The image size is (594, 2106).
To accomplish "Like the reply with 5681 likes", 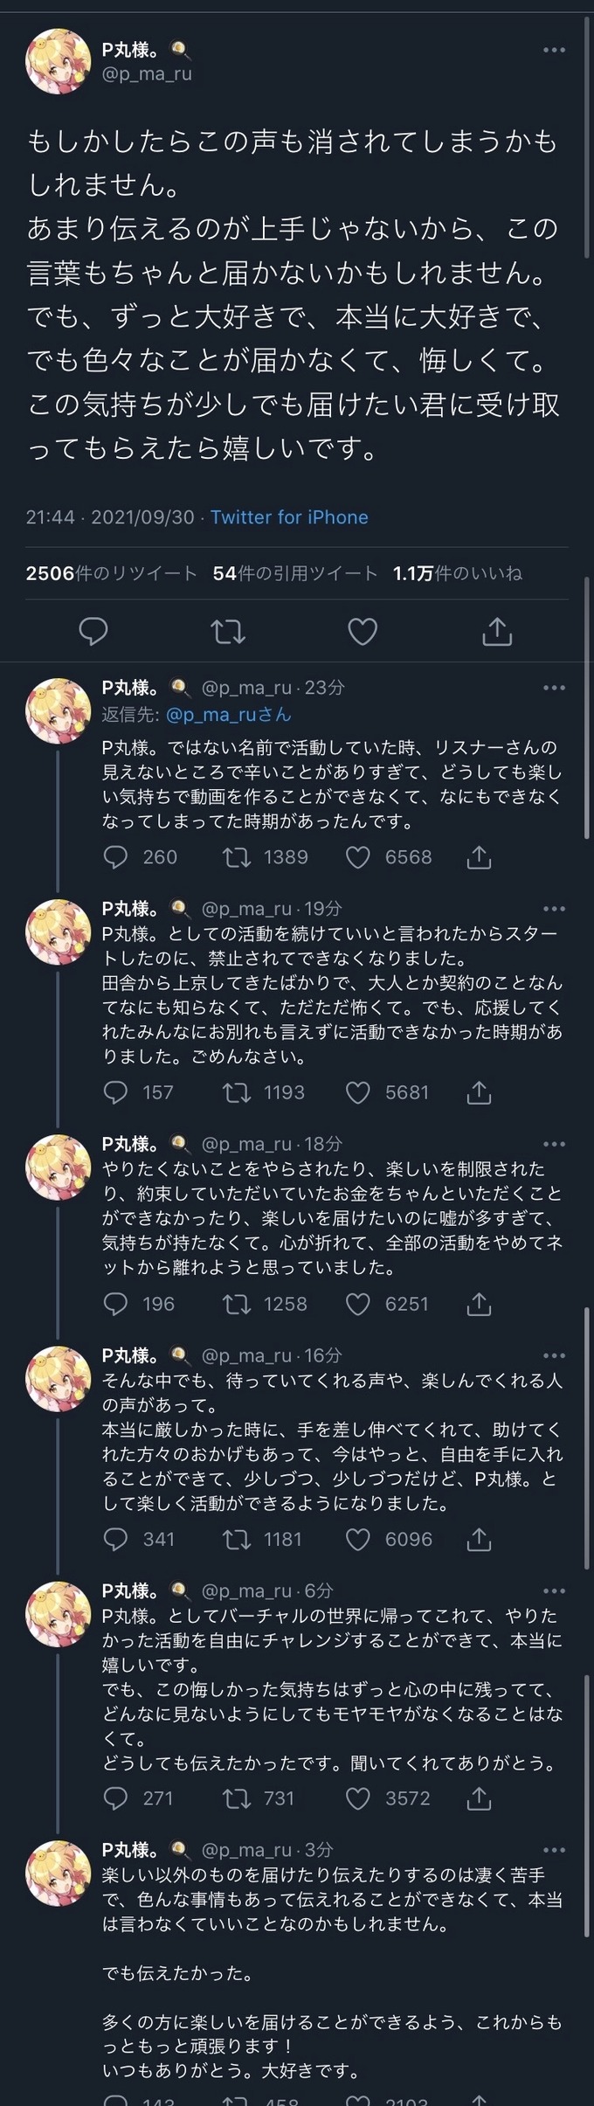I will click(358, 1092).
